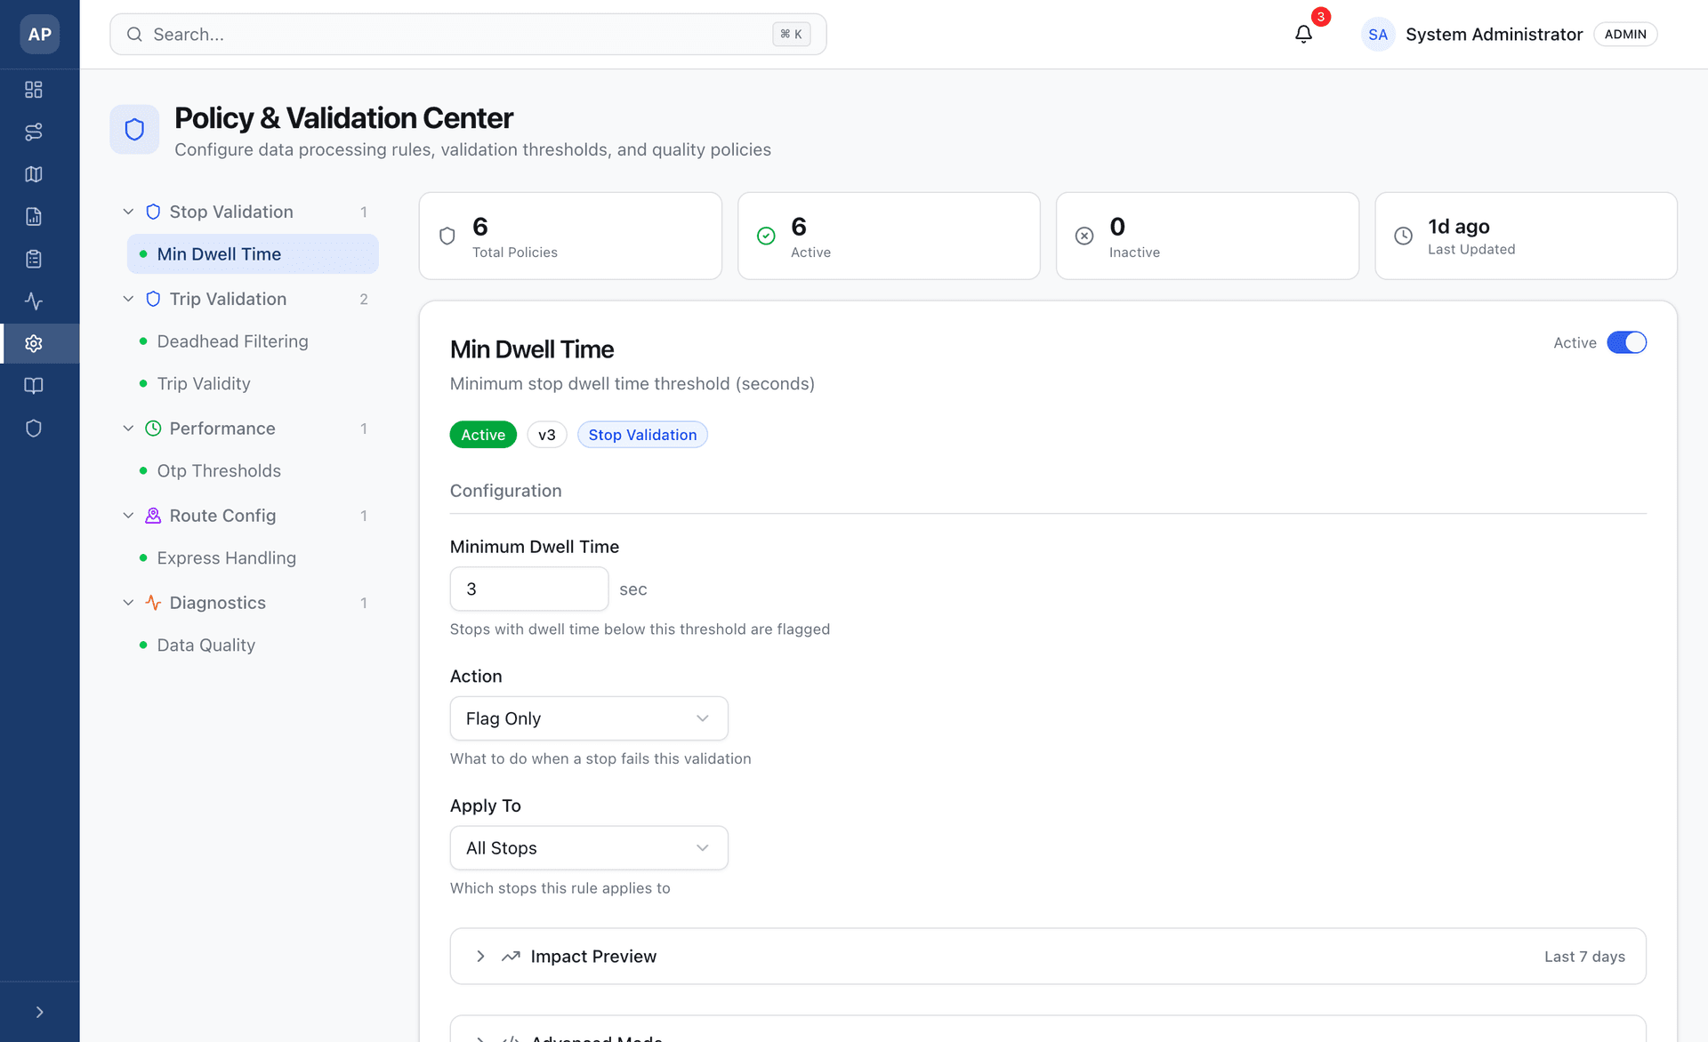Viewport: 1708px width, 1042px height.
Task: Click the search magnifier icon
Action: coord(134,34)
